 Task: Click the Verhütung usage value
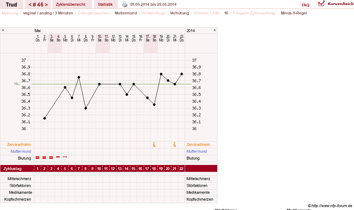(x=179, y=13)
